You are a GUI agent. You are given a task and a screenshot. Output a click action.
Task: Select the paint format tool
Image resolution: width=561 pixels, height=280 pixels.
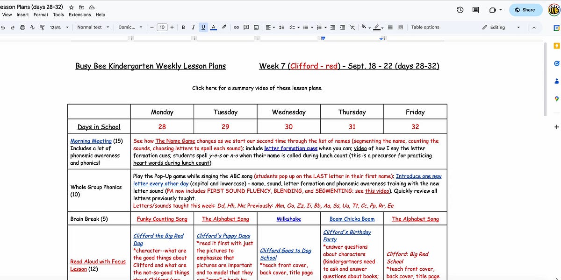(42, 27)
